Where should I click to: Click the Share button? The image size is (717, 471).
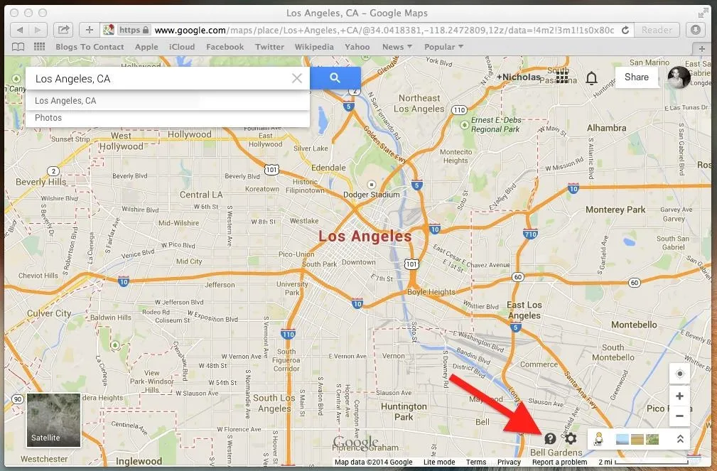pos(637,77)
